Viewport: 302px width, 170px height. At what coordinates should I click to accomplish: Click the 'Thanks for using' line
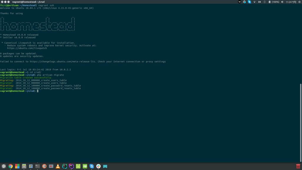[12, 14]
